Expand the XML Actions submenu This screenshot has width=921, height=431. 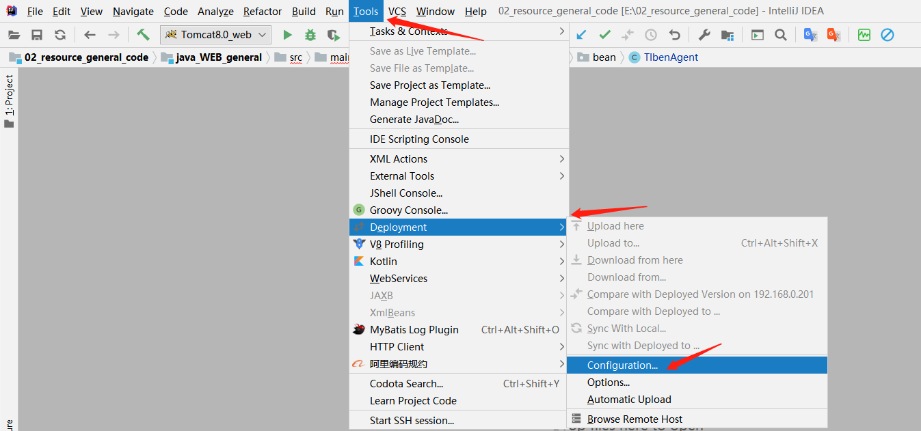point(459,159)
